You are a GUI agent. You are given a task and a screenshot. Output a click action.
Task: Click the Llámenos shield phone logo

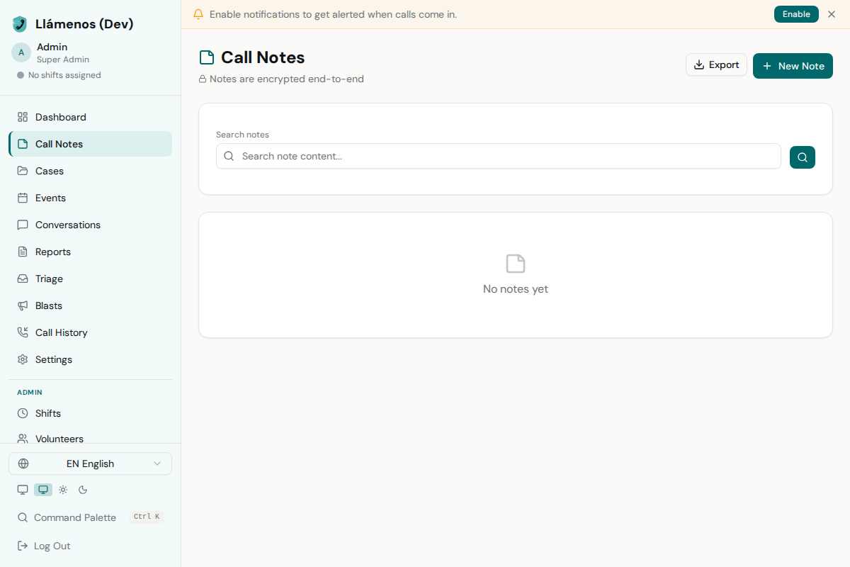20,24
